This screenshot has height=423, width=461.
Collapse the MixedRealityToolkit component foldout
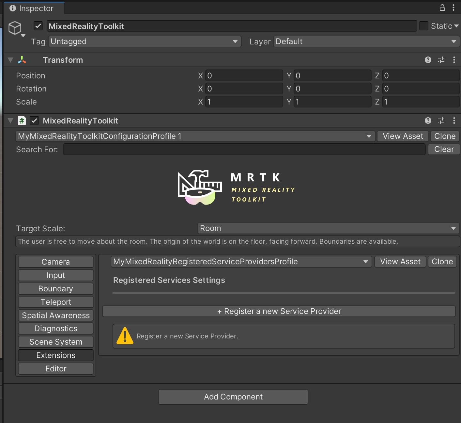click(x=10, y=121)
